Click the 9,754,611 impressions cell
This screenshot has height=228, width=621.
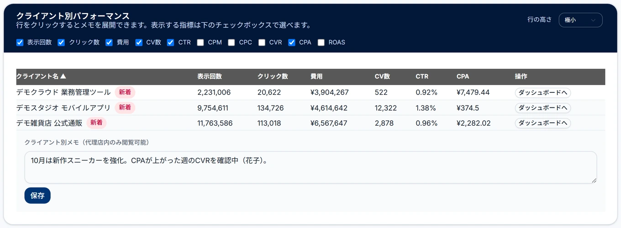point(213,108)
